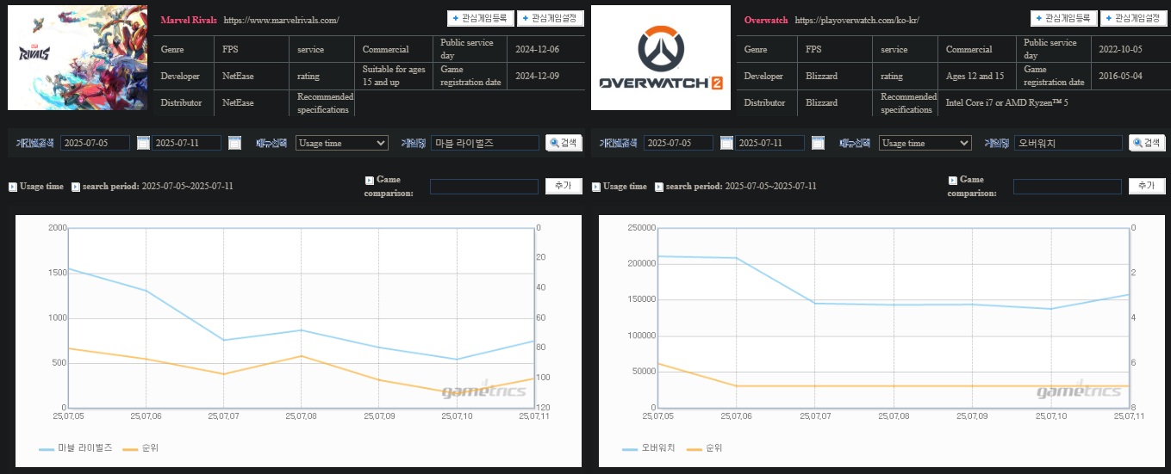Focus the 2025-07-05 start date field, Overwatch panel

[678, 143]
